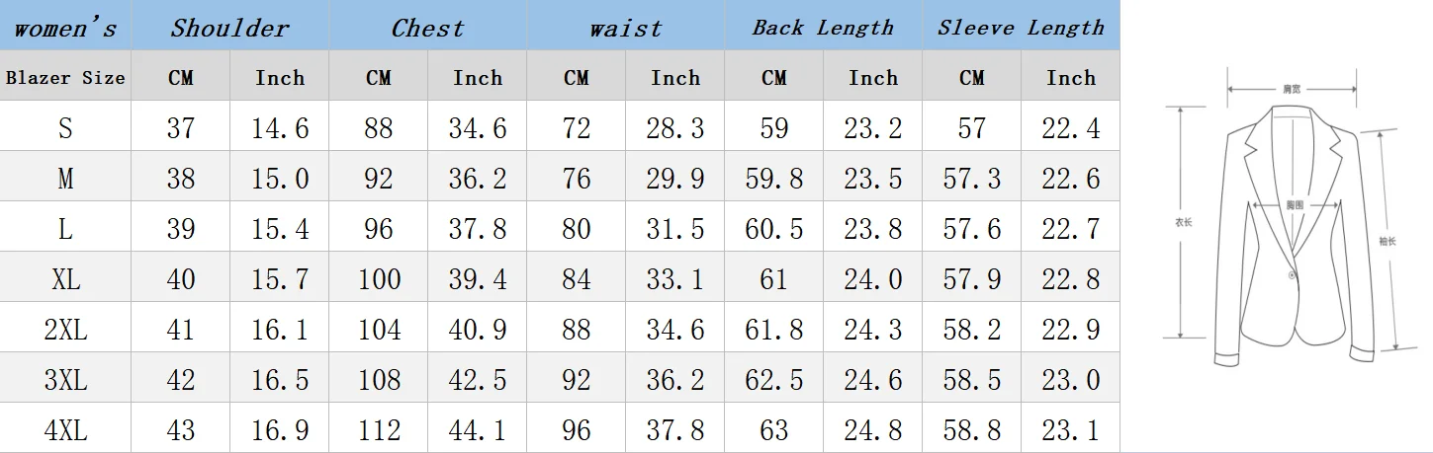
Task: Click the 袖长 sleeve label on diagram
Action: point(1387,241)
